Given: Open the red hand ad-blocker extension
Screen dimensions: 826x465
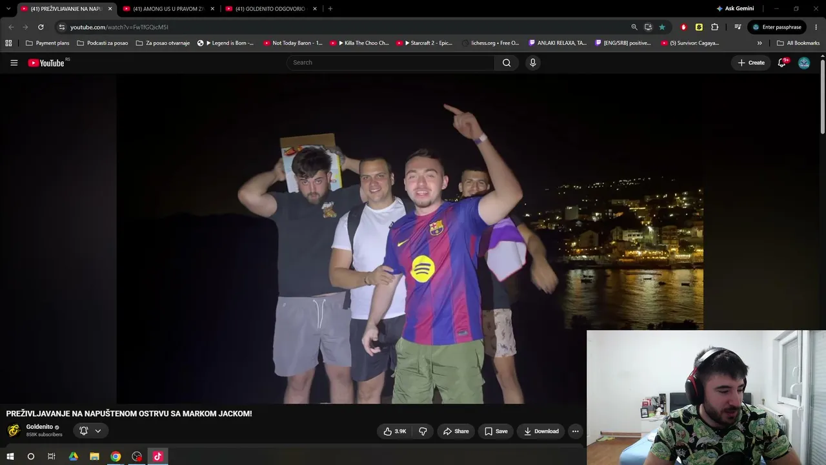Looking at the screenshot, I should (683, 27).
